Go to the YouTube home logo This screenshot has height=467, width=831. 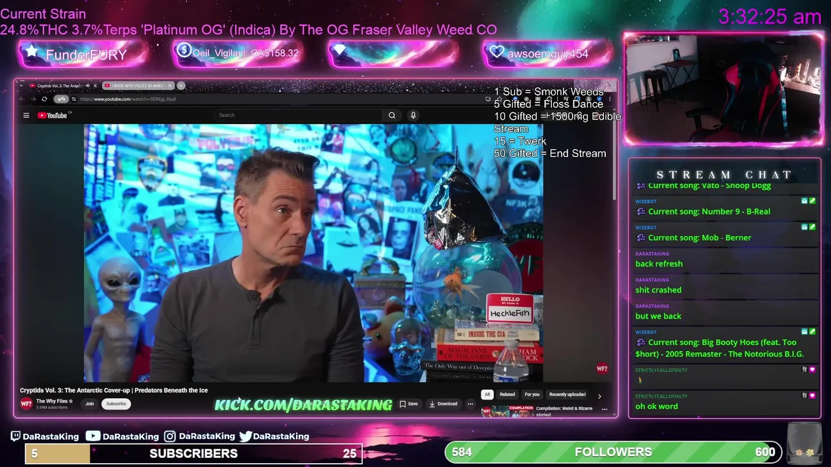click(52, 115)
